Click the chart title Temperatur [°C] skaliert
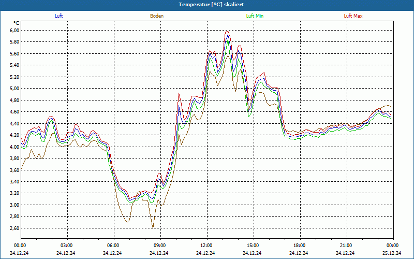Image resolution: width=414 pixels, height=259 pixels. click(207, 4)
